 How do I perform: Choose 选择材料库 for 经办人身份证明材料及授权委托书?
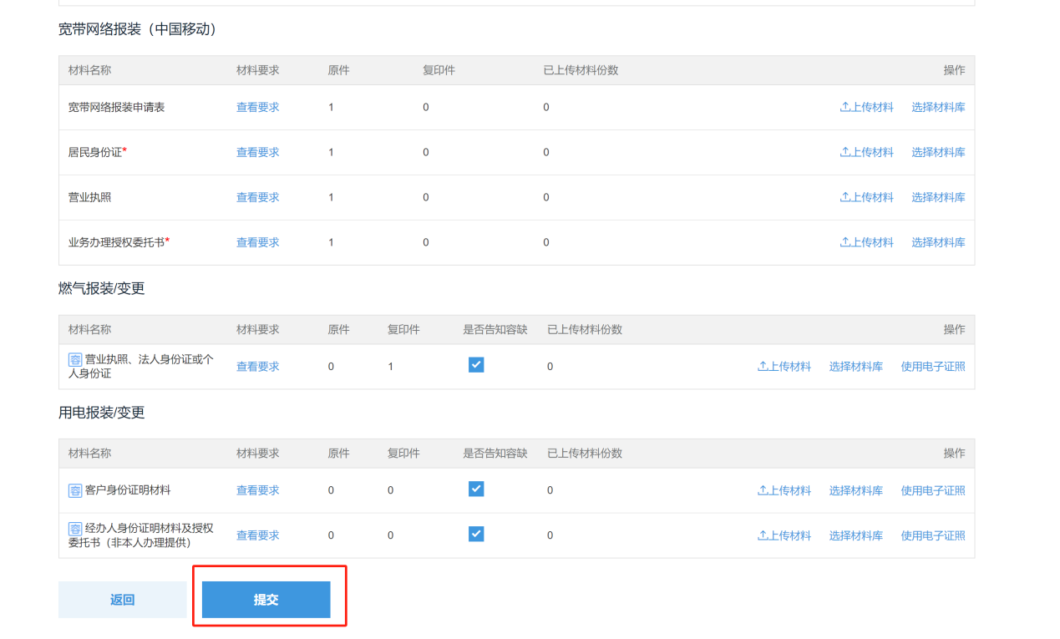click(x=856, y=535)
